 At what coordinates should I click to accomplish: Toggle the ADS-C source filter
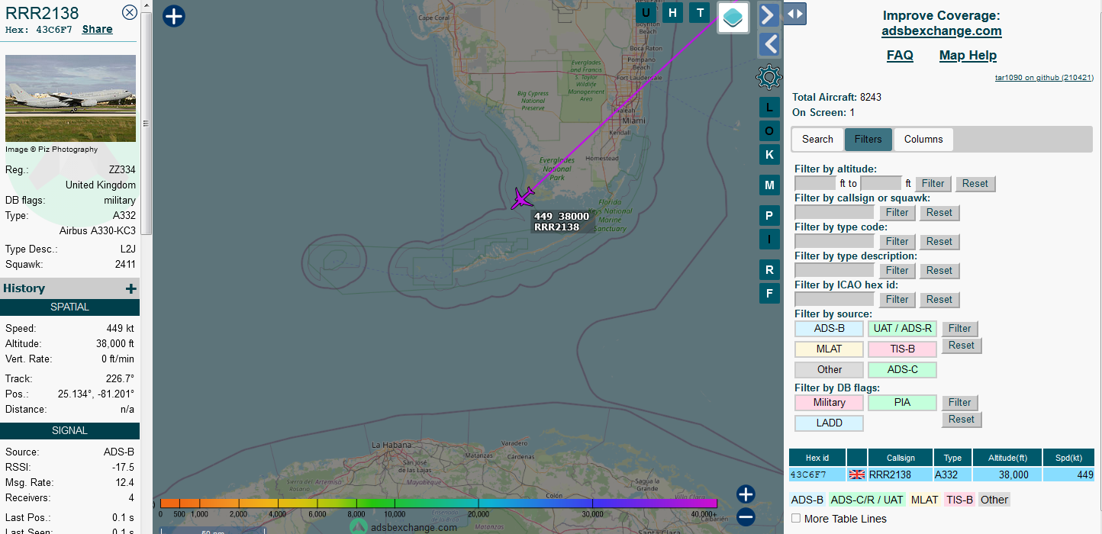point(902,370)
